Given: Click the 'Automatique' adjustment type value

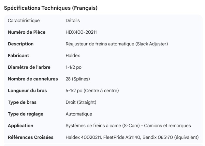Looking at the screenshot, I should (x=79, y=114).
